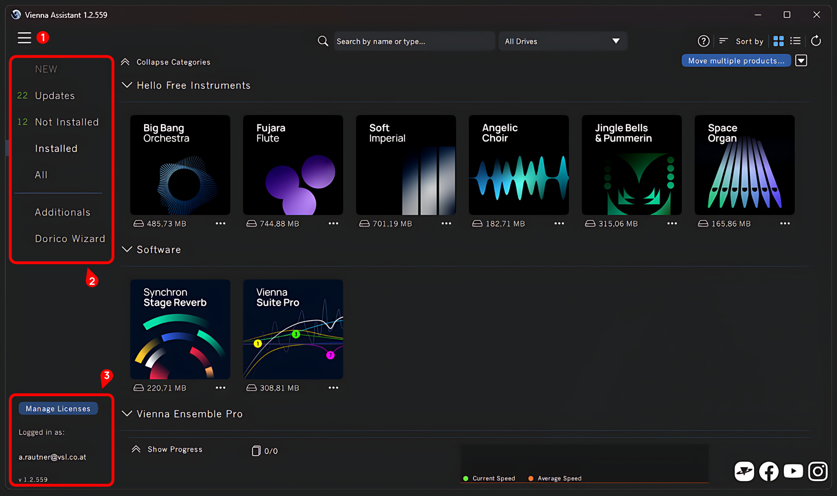Collapse the Hello Free Instruments category
Viewport: 837px width, 496px height.
[127, 85]
